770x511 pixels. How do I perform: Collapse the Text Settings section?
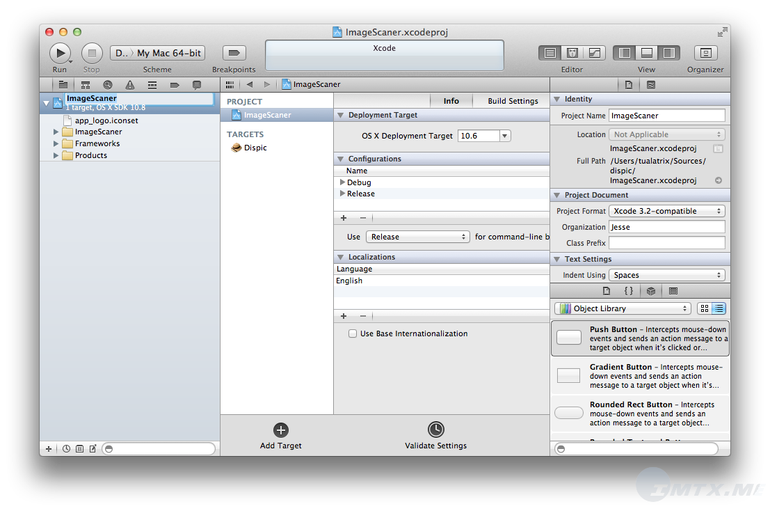coord(557,259)
